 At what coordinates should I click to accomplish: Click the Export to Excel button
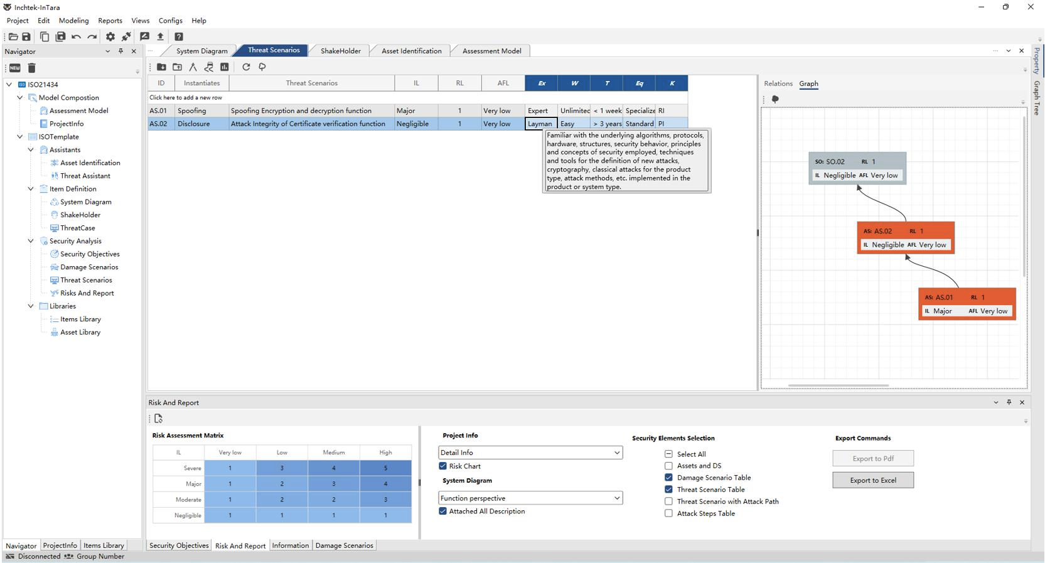tap(872, 481)
